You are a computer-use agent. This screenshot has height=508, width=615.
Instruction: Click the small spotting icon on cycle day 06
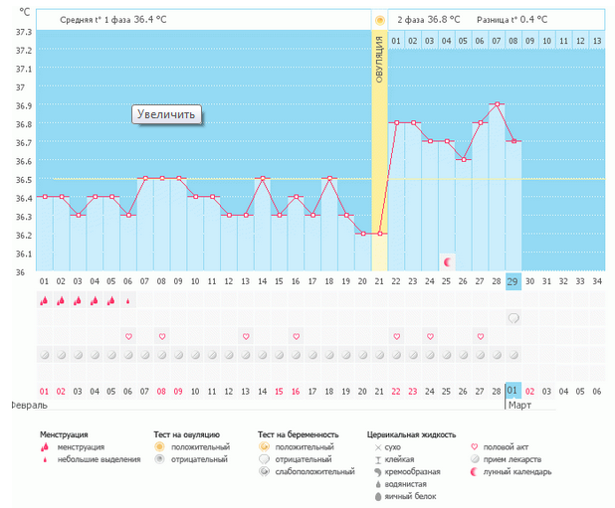[128, 300]
